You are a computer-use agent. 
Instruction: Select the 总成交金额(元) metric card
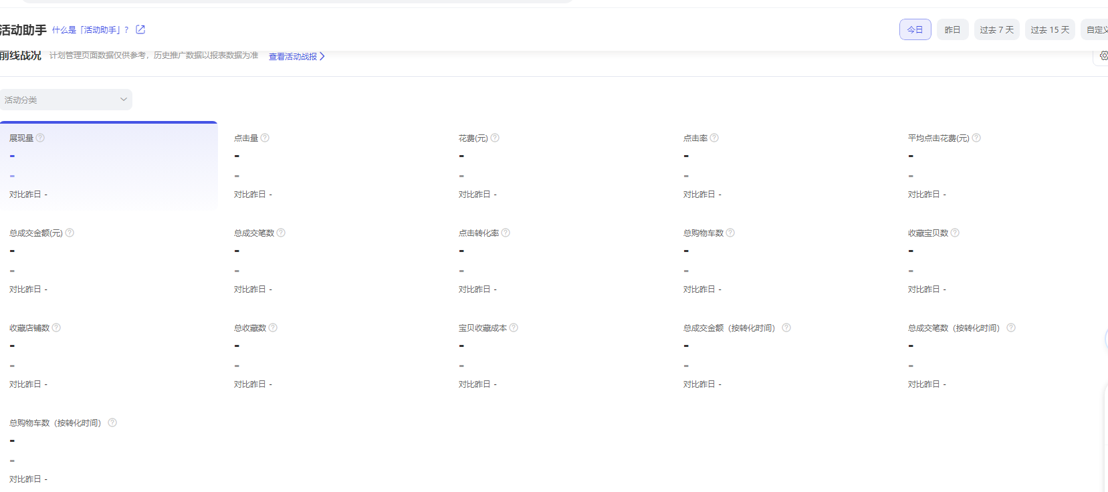click(108, 261)
